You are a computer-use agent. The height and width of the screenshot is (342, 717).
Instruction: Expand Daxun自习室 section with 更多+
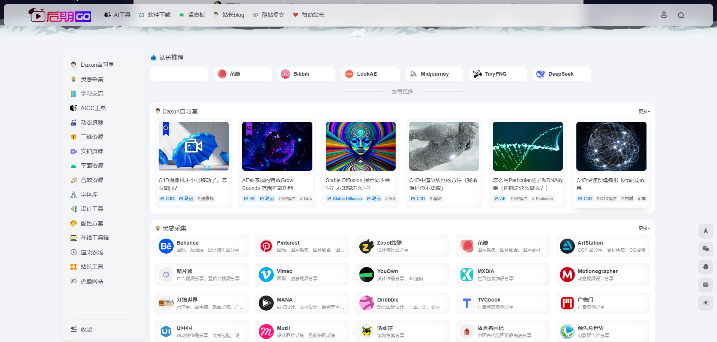point(644,111)
